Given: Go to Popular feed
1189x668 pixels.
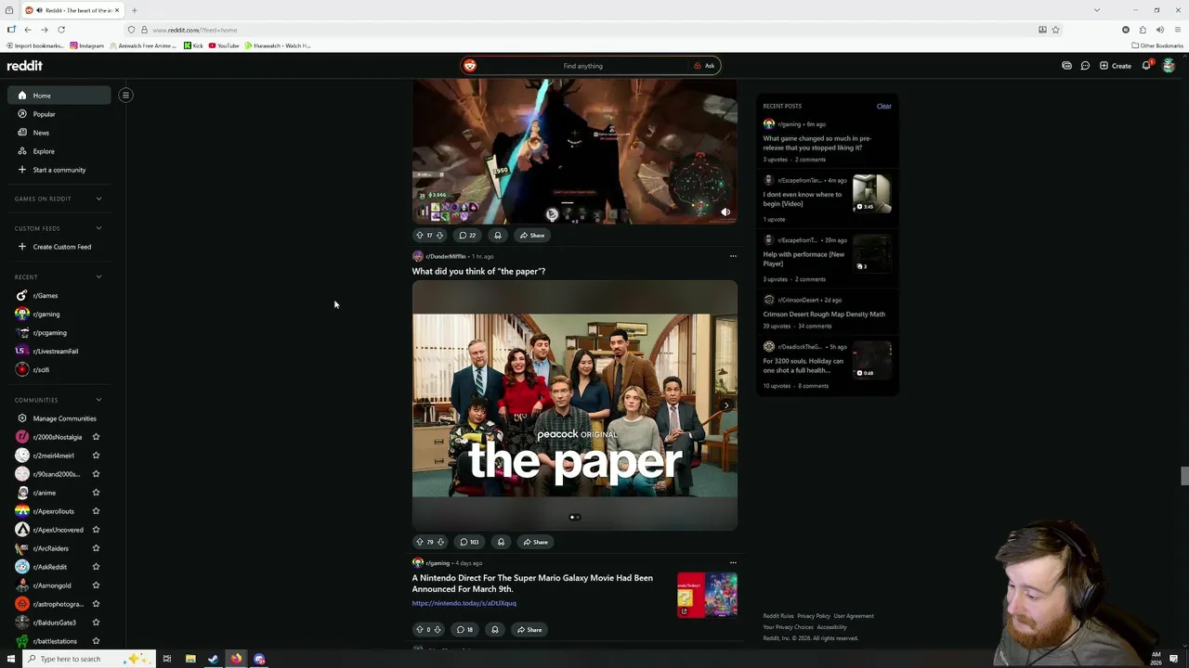Looking at the screenshot, I should coord(44,114).
